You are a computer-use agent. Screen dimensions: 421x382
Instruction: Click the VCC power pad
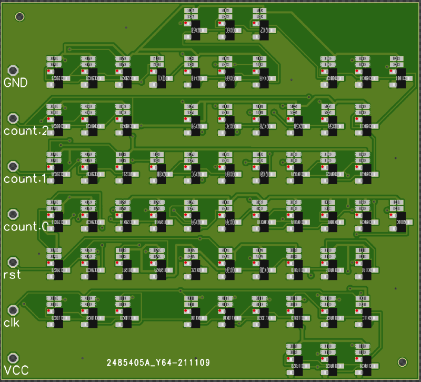tap(13, 358)
